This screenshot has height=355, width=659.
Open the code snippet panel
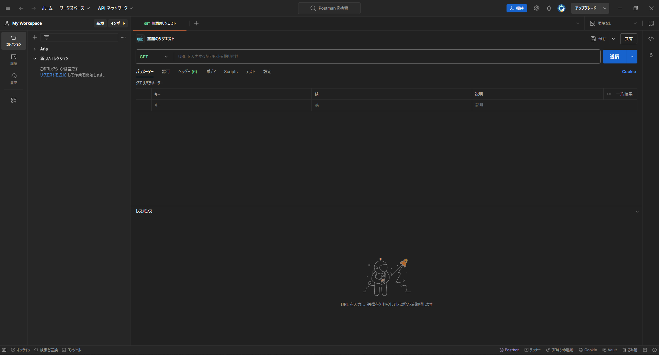point(651,39)
